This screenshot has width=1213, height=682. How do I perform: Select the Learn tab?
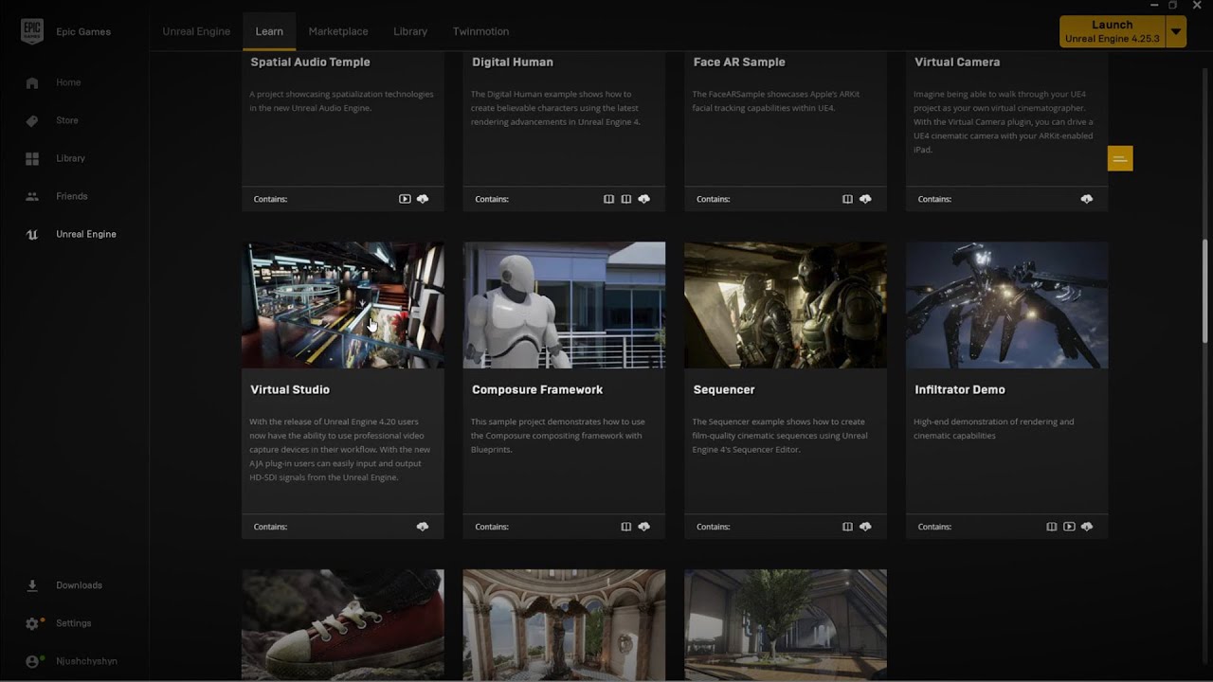pos(269,31)
